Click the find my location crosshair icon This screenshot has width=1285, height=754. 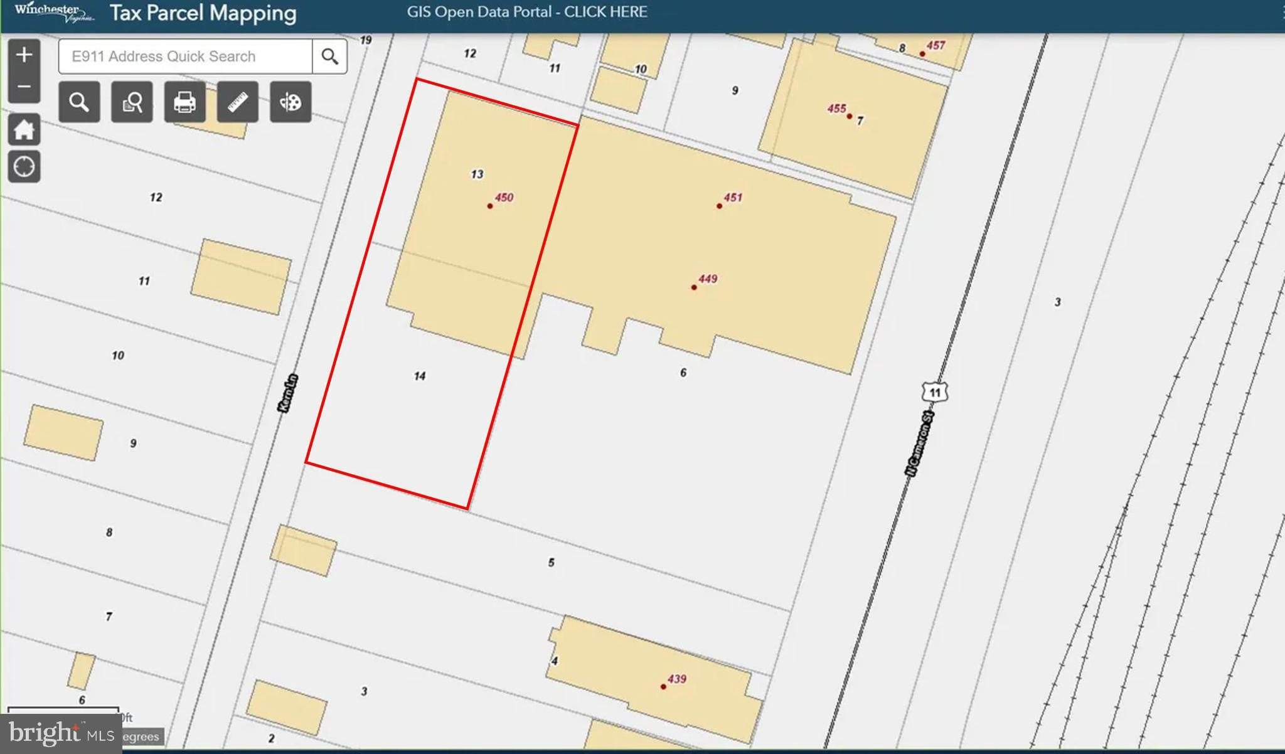coord(24,167)
